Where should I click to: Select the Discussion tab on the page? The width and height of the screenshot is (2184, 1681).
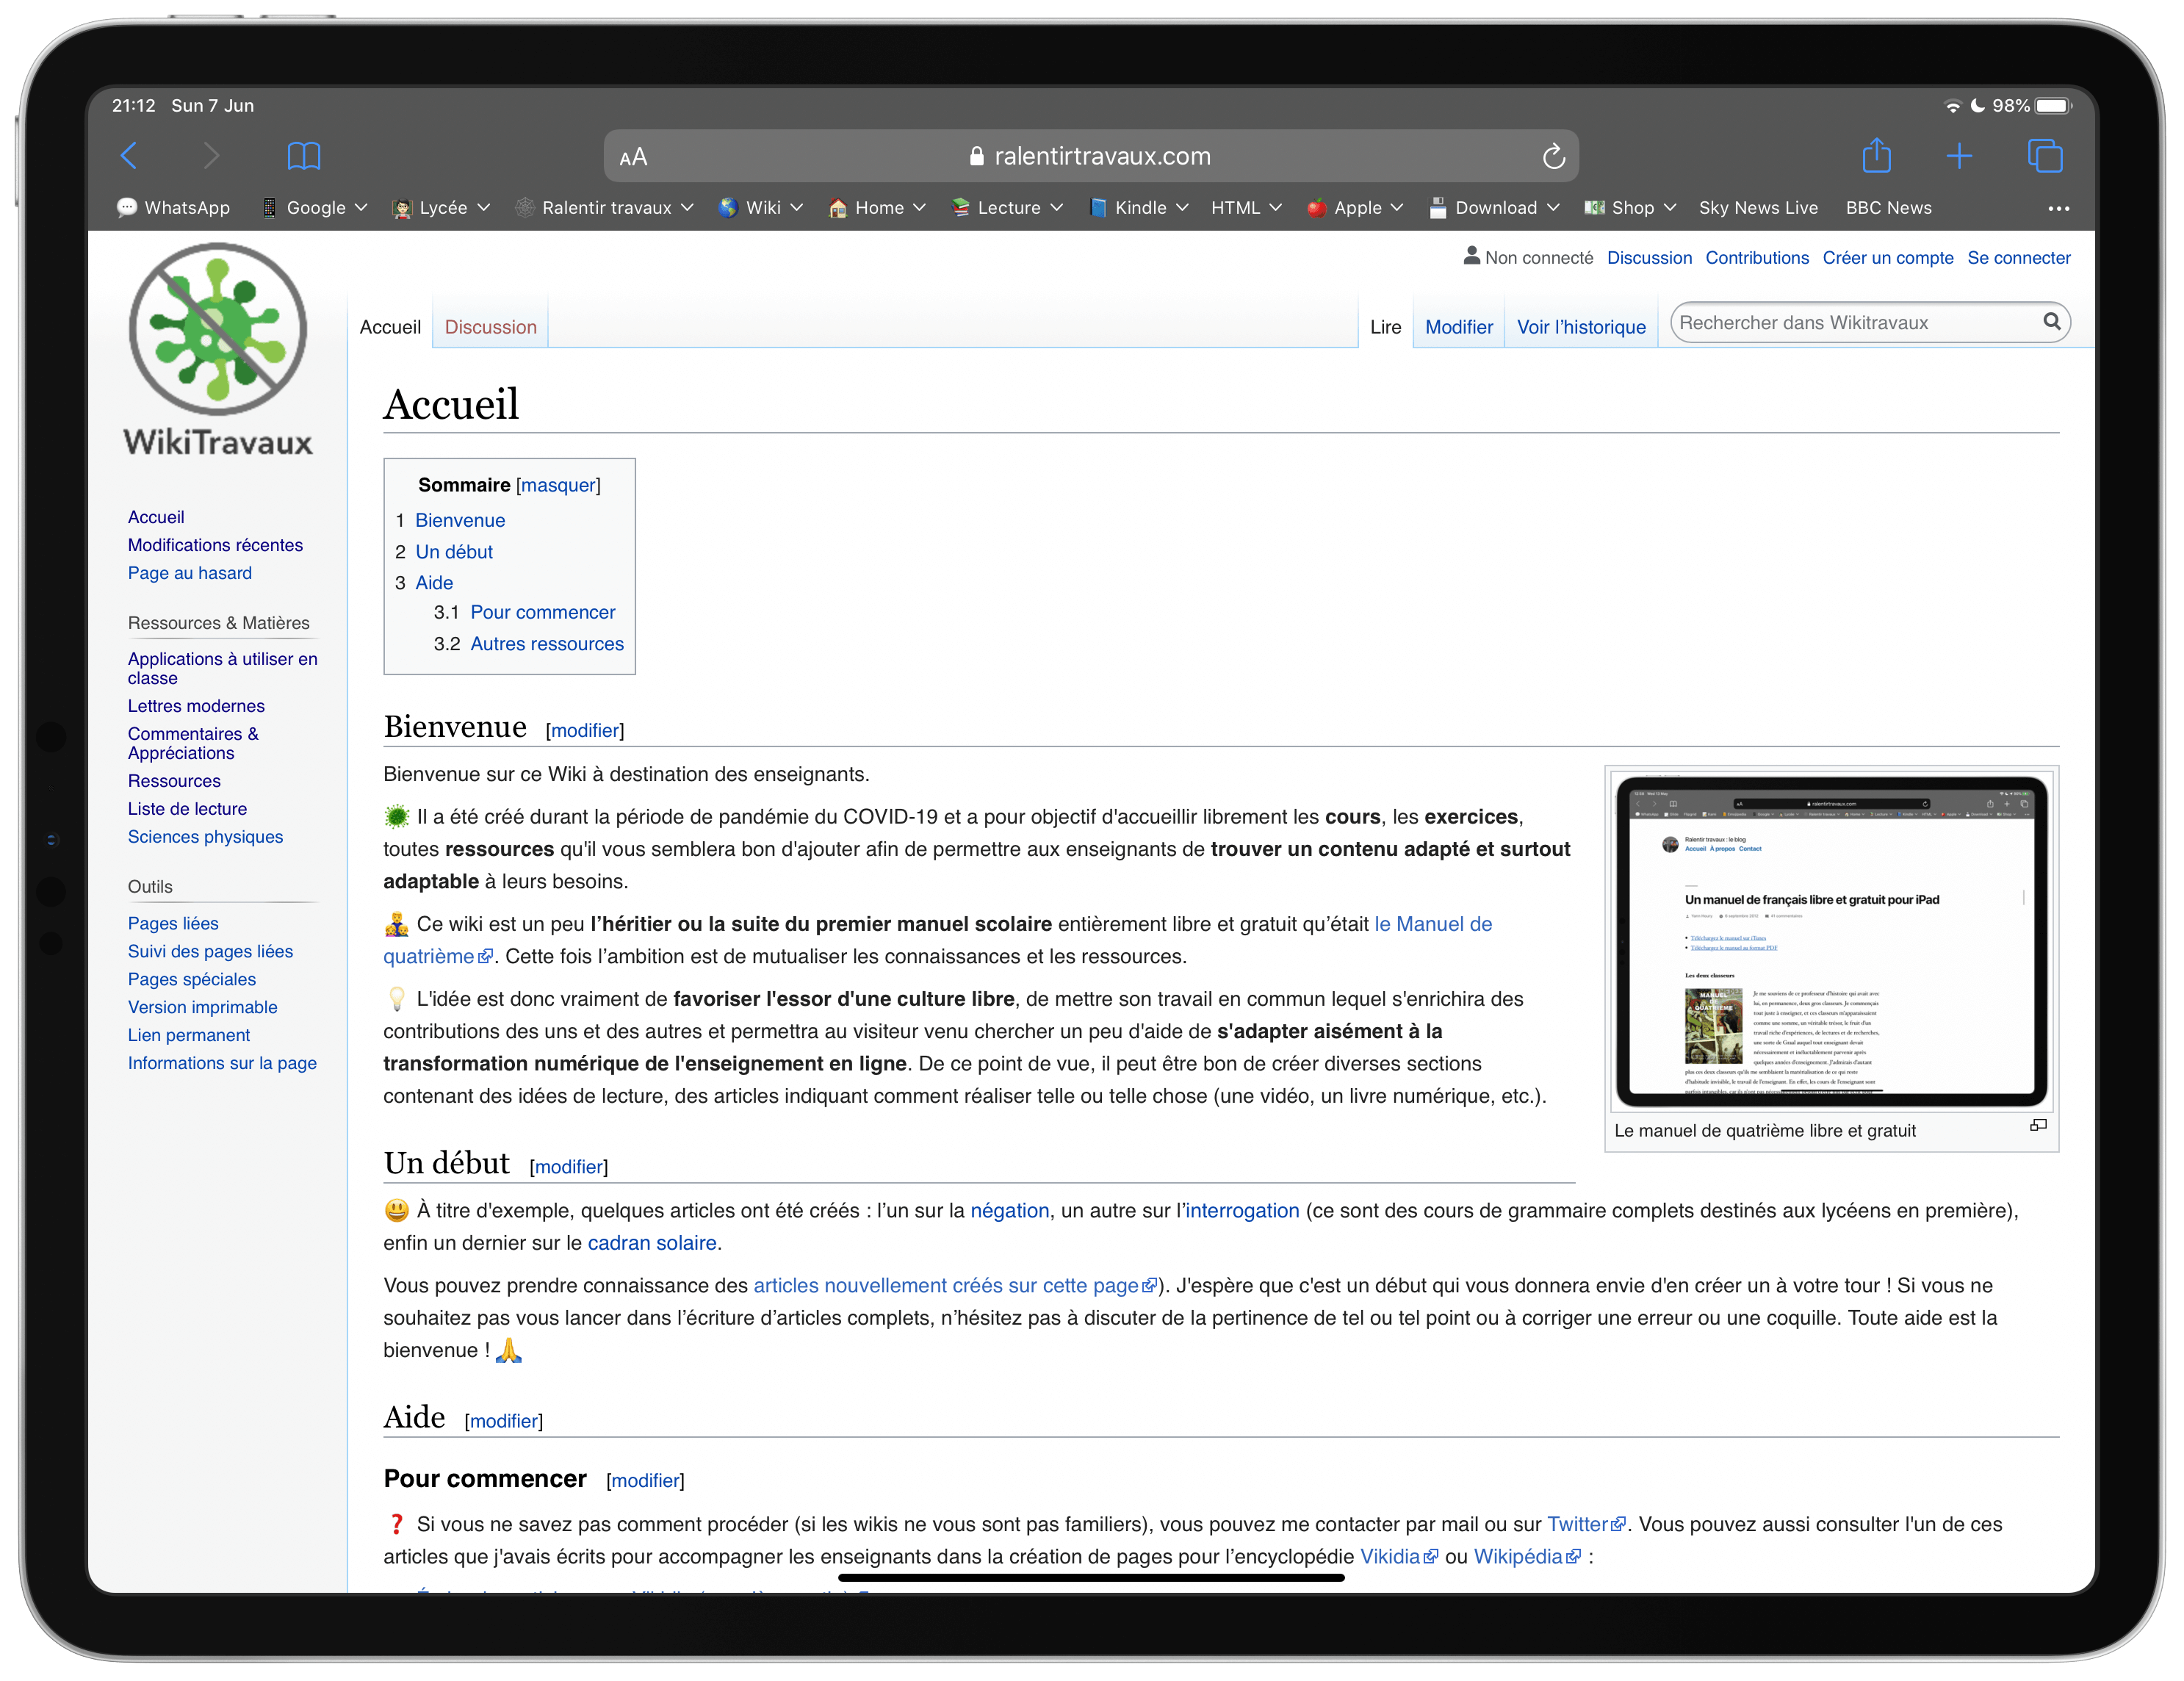(489, 325)
